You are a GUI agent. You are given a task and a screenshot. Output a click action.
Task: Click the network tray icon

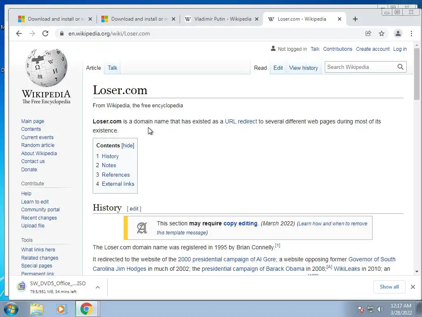pos(370,309)
